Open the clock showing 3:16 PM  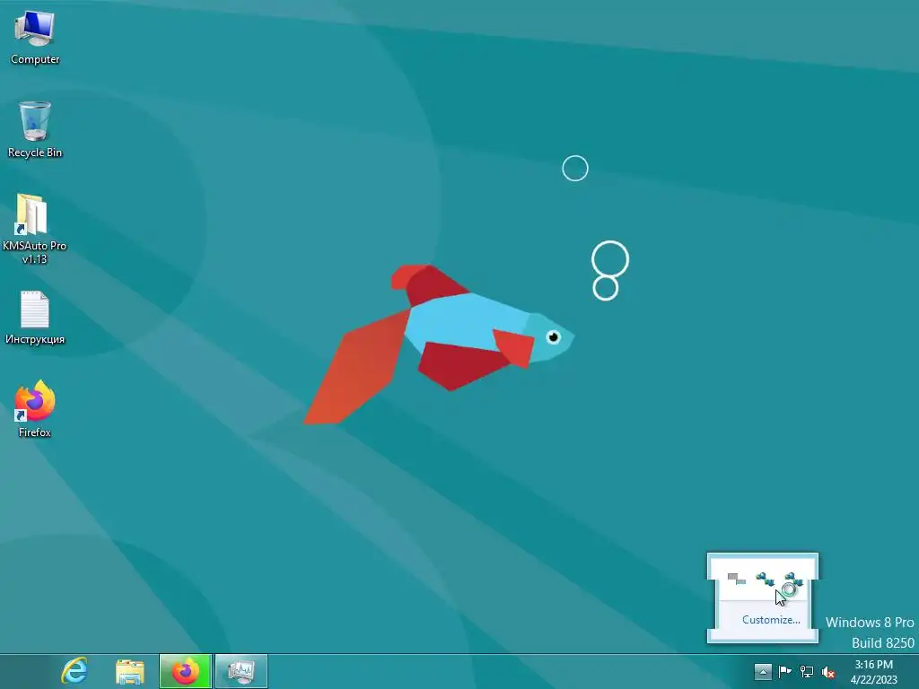click(874, 671)
